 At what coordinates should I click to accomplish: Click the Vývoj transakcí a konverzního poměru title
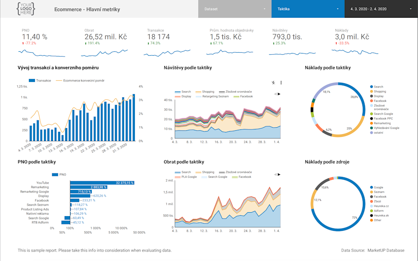coord(58,68)
